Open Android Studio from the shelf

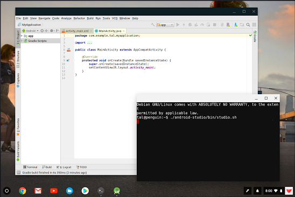point(117,191)
